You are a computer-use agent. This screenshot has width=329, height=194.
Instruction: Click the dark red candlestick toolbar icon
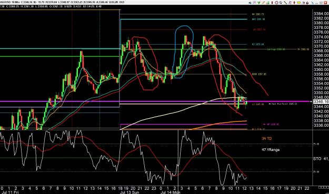click(272, 3)
